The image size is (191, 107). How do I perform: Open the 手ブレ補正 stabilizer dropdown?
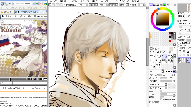point(144,5)
